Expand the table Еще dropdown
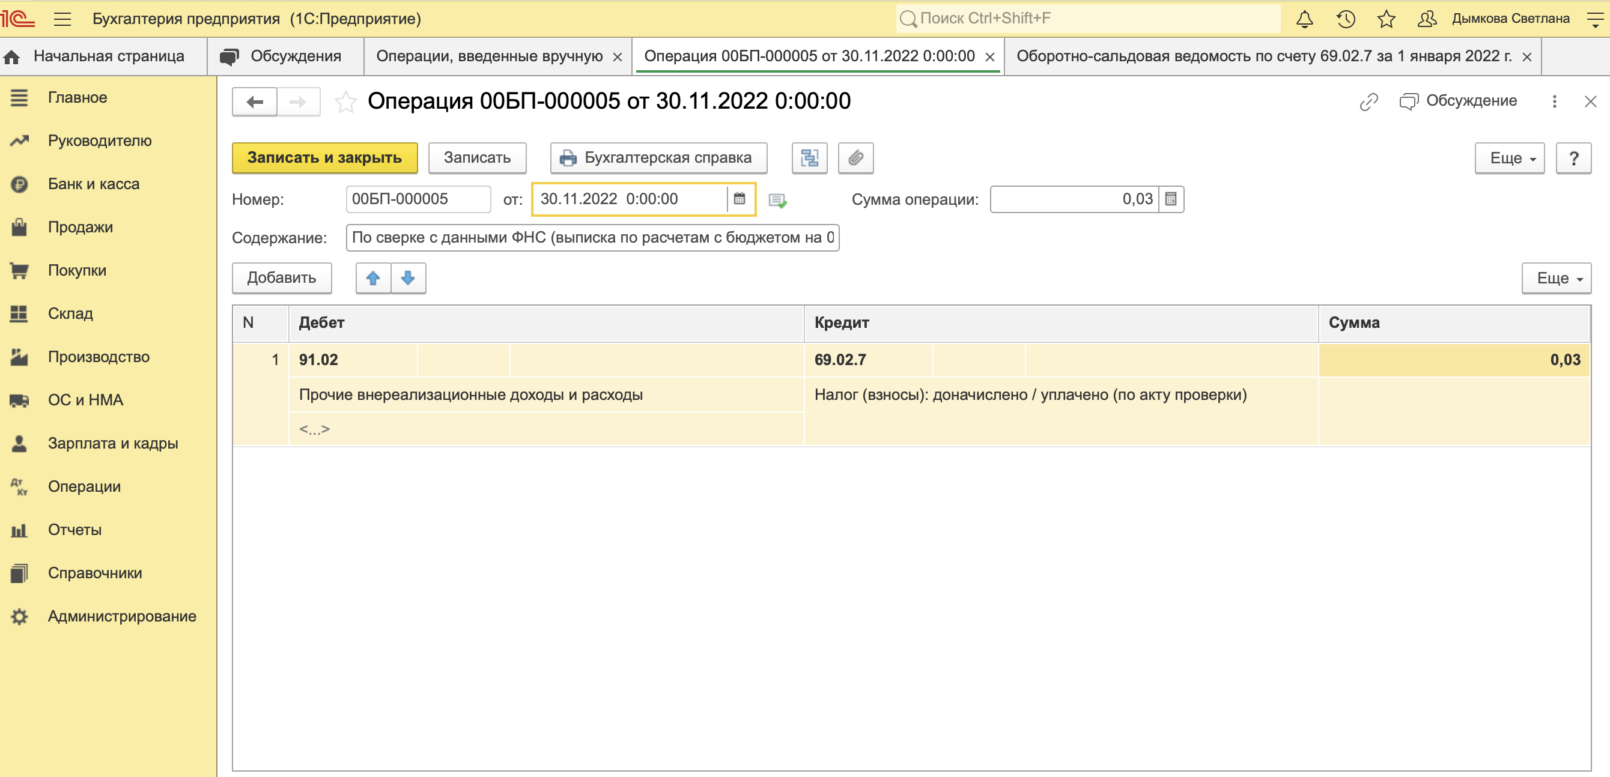This screenshot has height=777, width=1610. 1557,279
